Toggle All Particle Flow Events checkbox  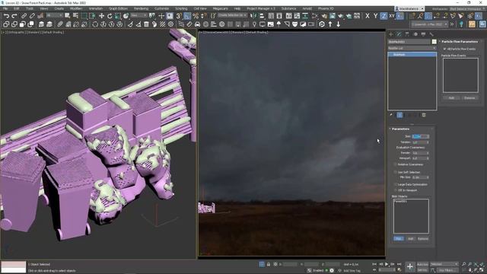444,49
